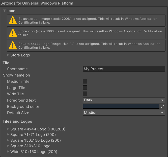Click the eyedropper icon beside Background color

tap(163, 106)
